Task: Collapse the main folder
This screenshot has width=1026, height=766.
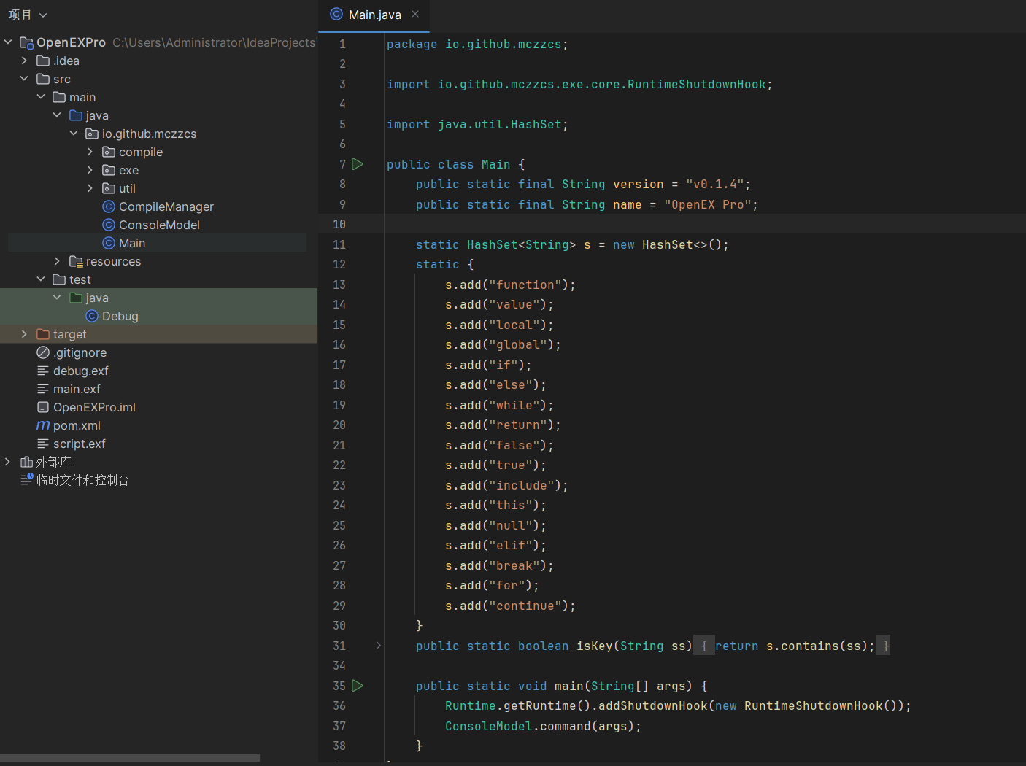Action: click(41, 97)
